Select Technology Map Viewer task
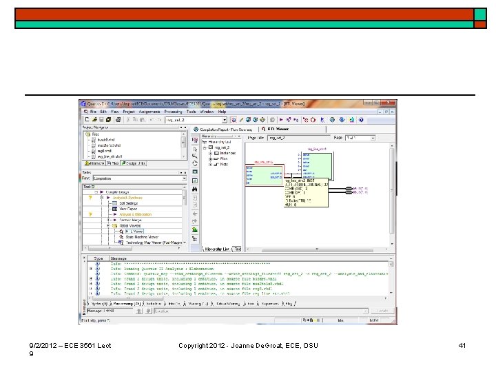 (x=154, y=242)
